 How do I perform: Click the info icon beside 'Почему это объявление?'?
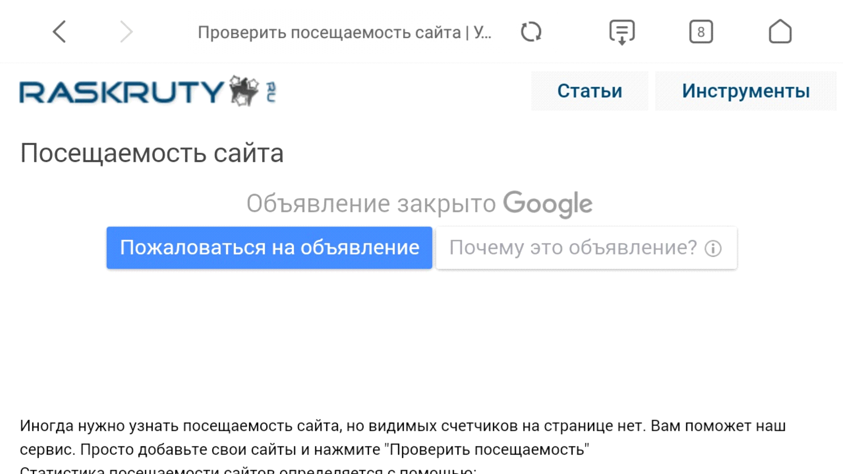click(713, 248)
